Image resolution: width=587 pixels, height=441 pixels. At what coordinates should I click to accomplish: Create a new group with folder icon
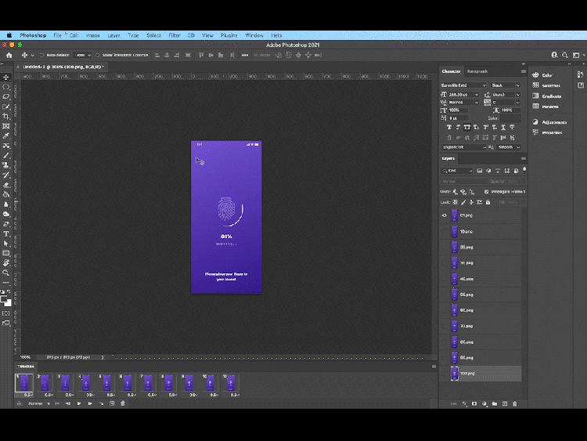(x=495, y=403)
